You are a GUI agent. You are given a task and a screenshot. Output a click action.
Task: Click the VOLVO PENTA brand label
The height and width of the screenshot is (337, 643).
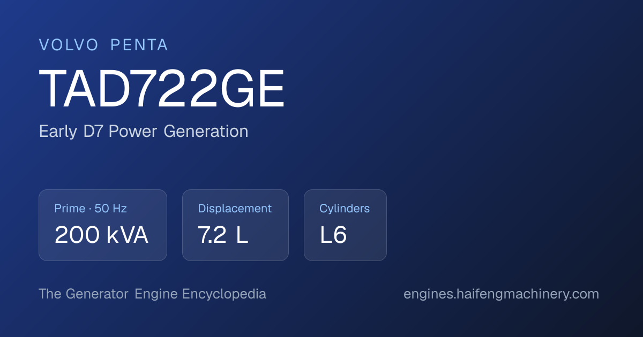click(103, 45)
